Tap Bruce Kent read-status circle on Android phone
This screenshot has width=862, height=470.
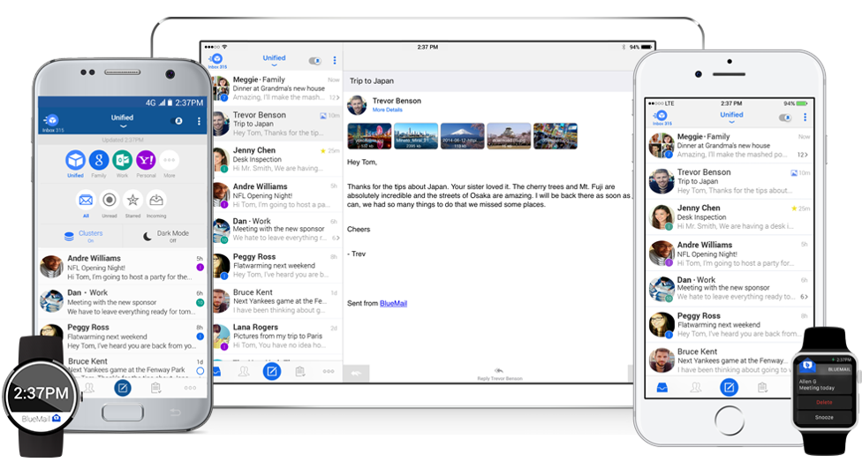[200, 371]
